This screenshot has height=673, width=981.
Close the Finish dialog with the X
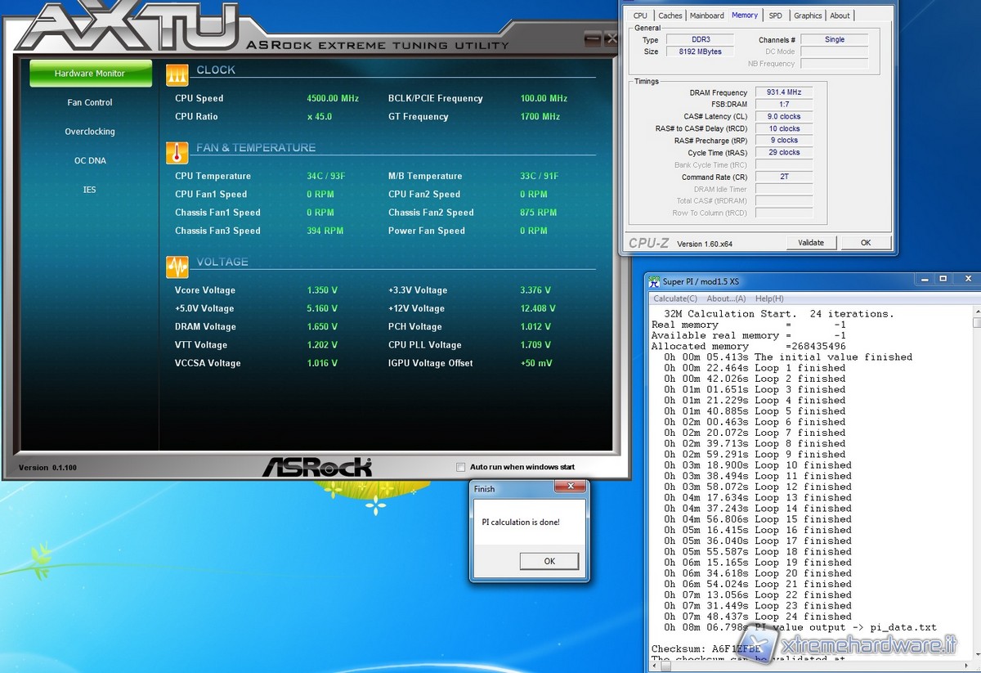coord(569,487)
